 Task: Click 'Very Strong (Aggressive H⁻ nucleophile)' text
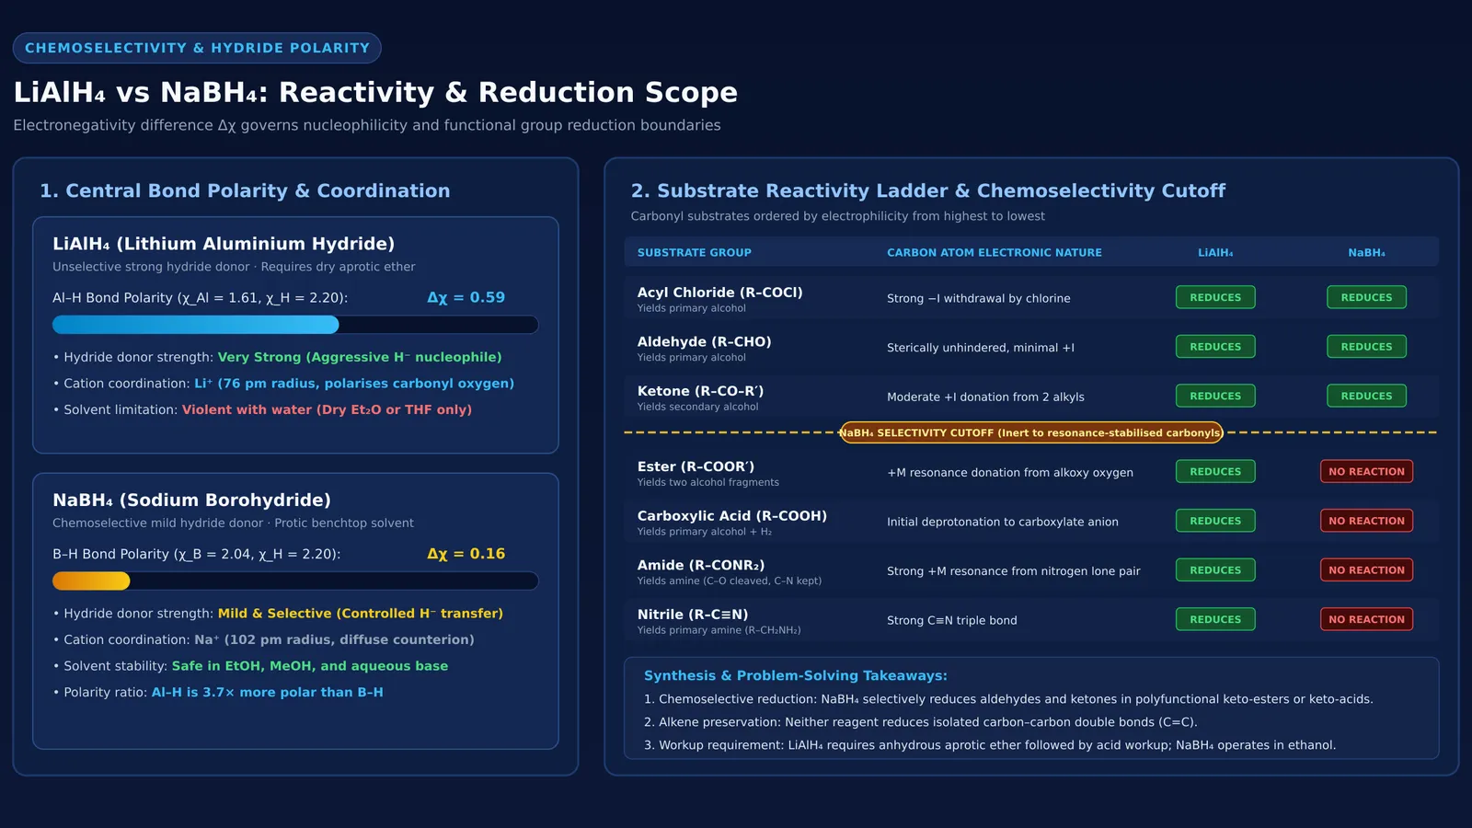click(360, 357)
